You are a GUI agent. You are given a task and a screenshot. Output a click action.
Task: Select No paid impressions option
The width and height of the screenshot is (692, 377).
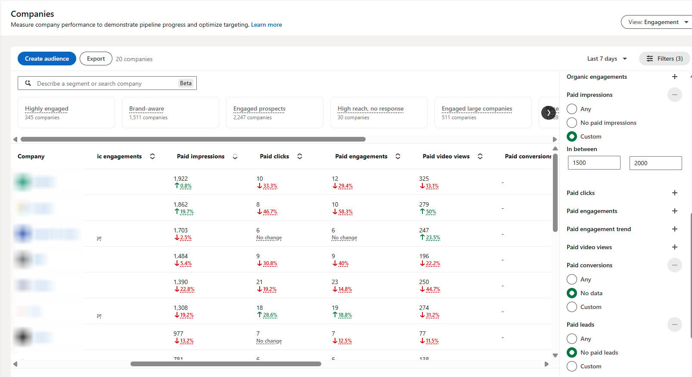point(572,123)
